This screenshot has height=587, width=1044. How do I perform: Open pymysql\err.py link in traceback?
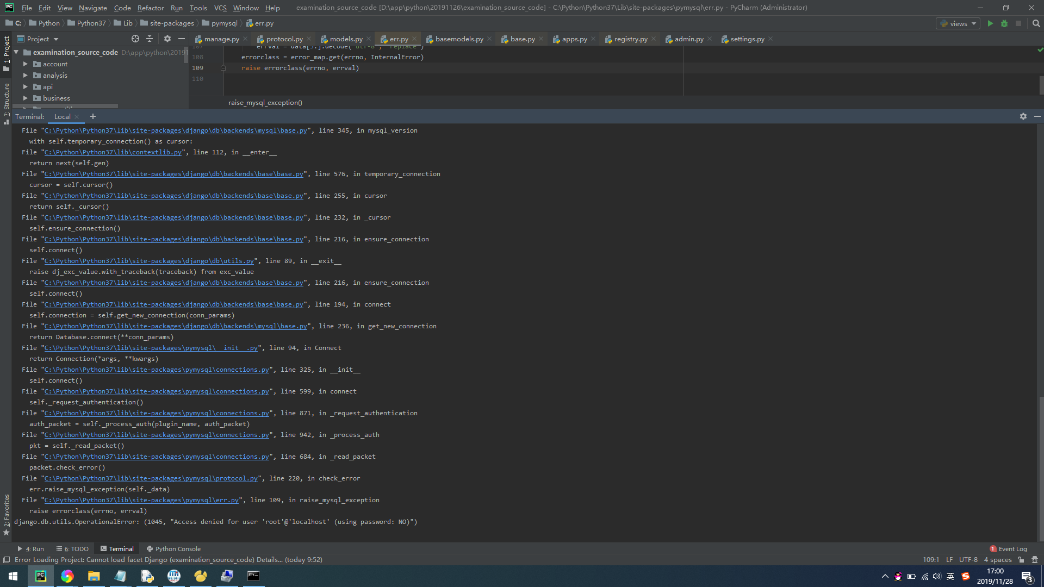click(141, 500)
